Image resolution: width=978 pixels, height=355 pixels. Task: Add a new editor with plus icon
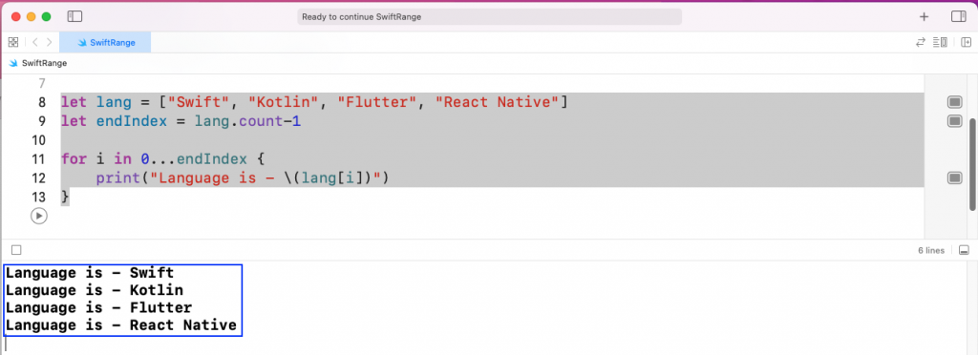924,17
